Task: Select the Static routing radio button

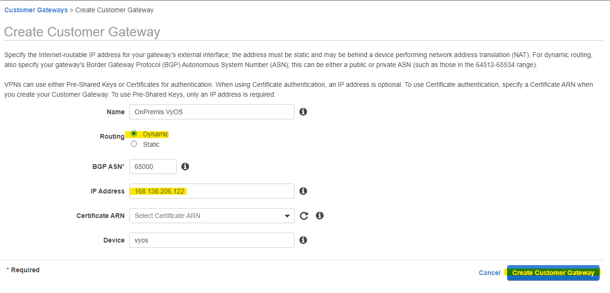Action: click(134, 144)
